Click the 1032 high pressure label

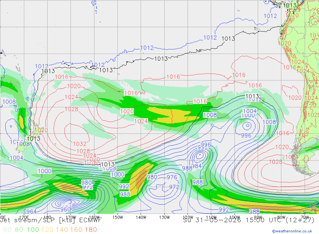pyautogui.click(x=79, y=144)
